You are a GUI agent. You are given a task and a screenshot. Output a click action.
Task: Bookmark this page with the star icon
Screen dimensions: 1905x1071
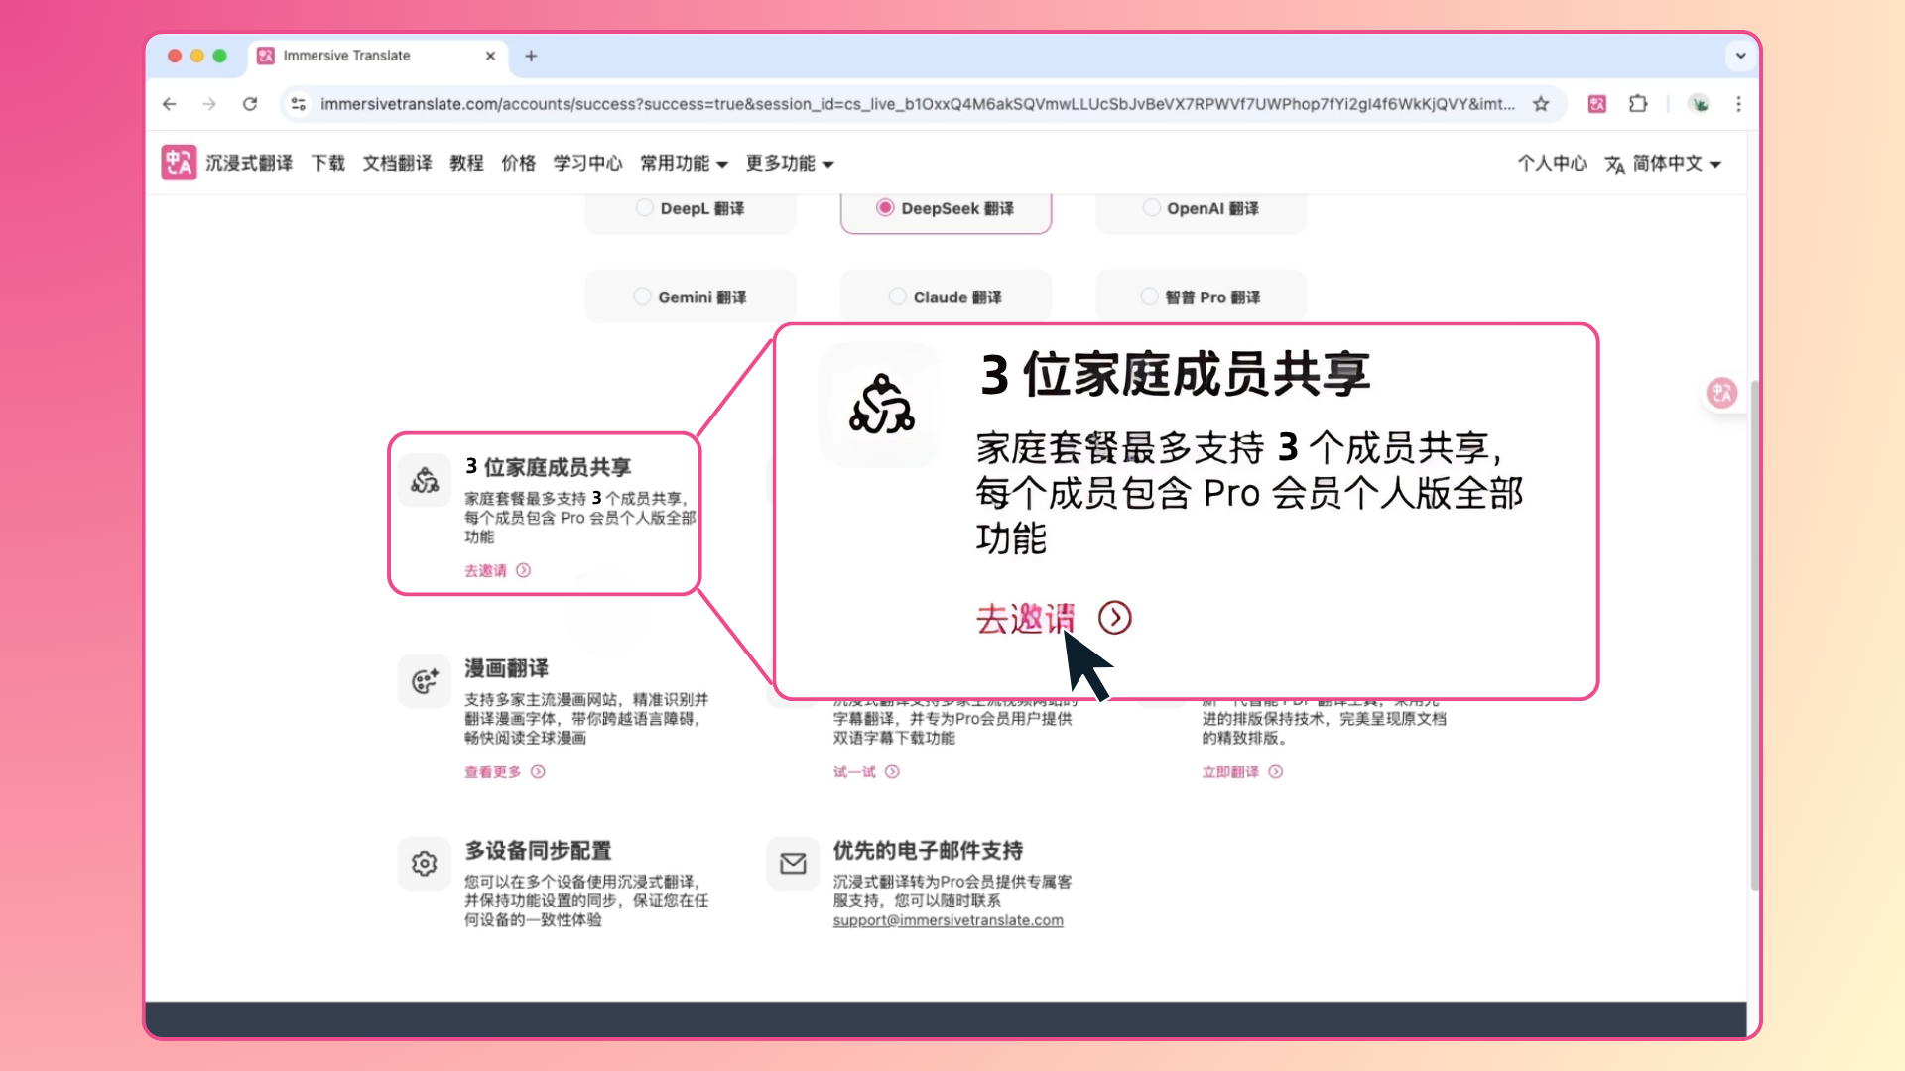click(1541, 104)
